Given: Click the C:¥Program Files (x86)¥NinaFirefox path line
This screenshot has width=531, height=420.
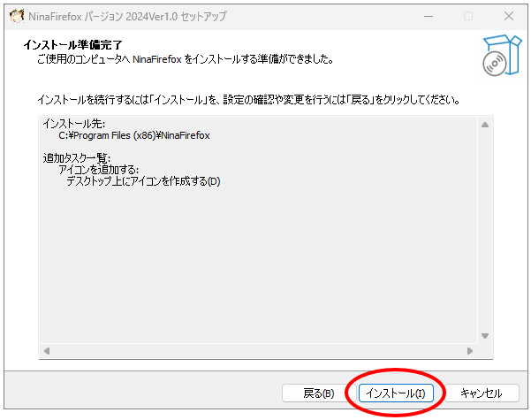Looking at the screenshot, I should coord(133,135).
